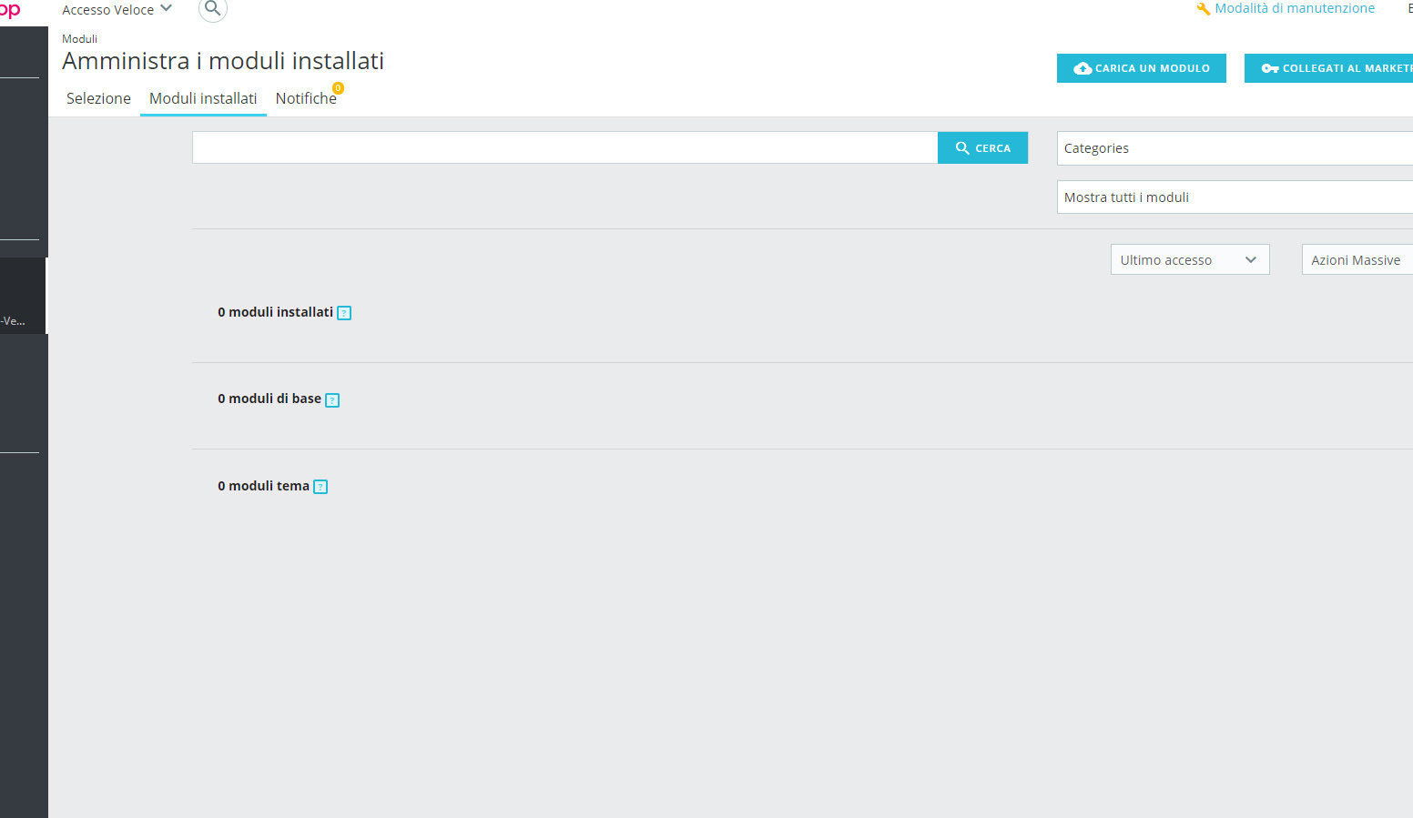Expand the Accesso Veloce menu

click(117, 9)
